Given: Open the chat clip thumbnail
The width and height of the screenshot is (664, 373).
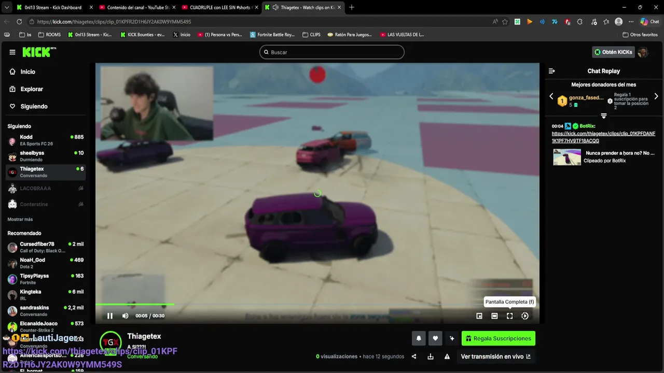Looking at the screenshot, I should click(567, 157).
